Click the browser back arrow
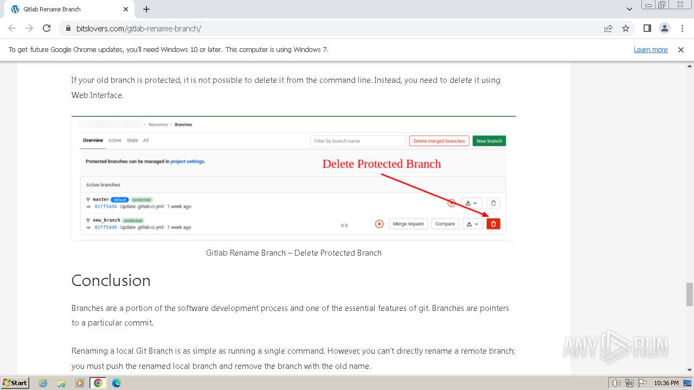Viewport: 694px width, 390px height. pos(12,28)
